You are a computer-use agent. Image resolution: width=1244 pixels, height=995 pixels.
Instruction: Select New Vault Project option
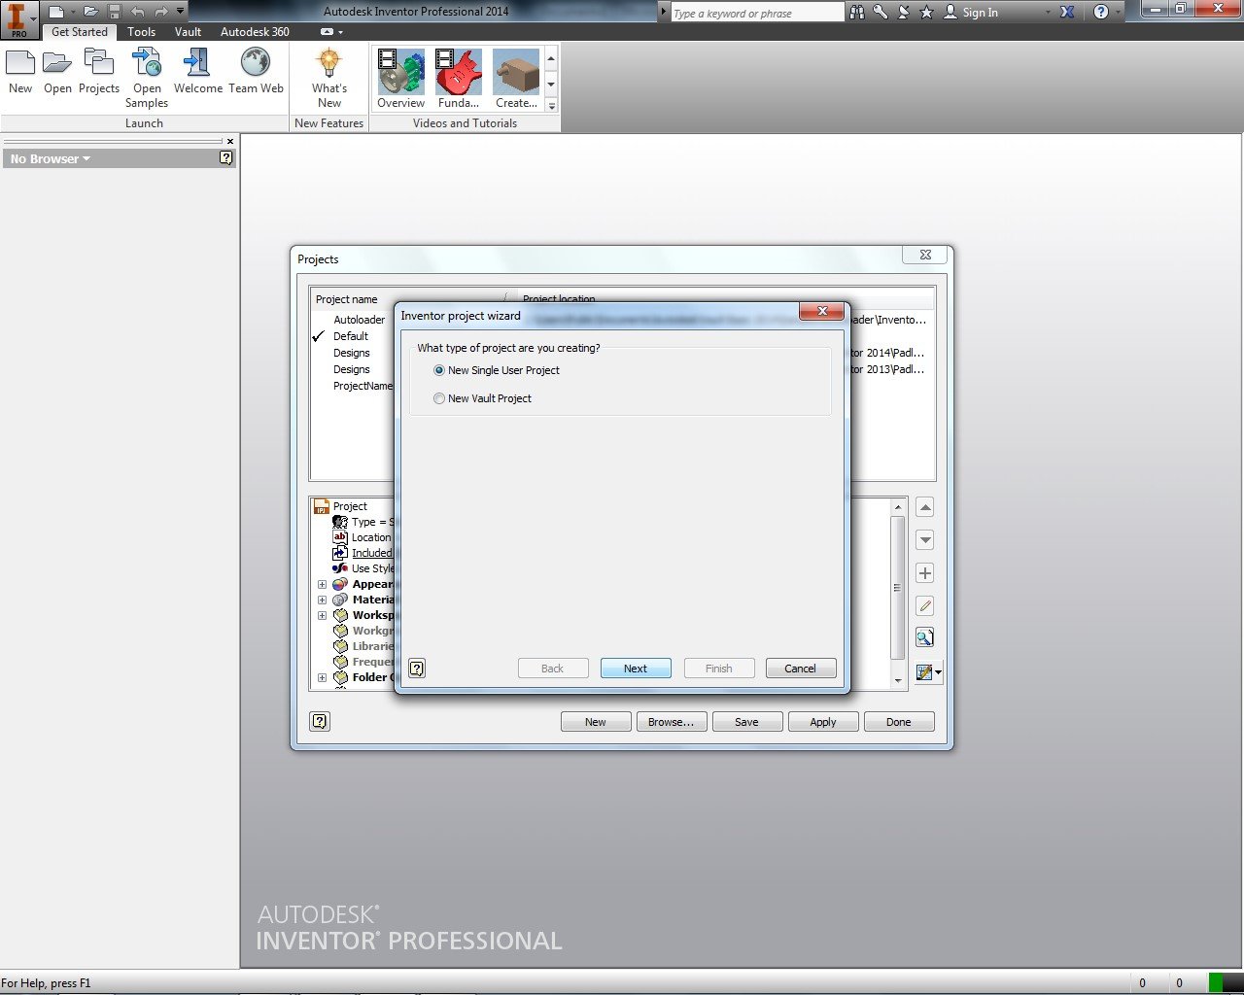click(483, 398)
